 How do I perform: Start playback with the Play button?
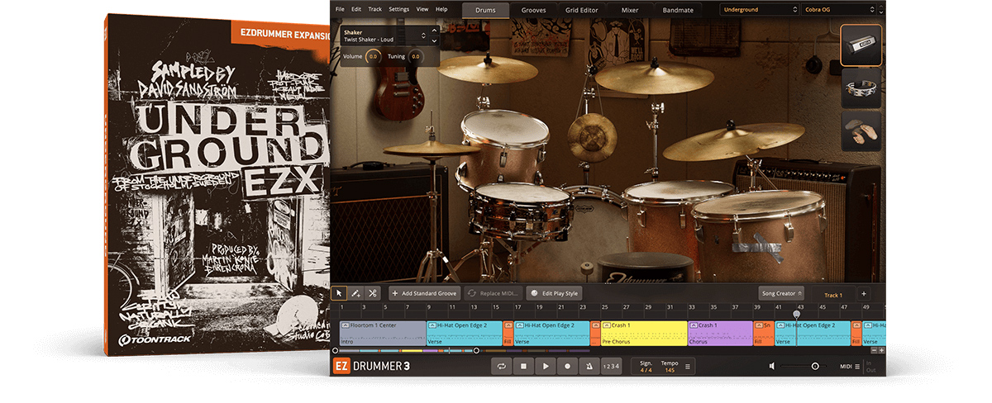pos(545,366)
